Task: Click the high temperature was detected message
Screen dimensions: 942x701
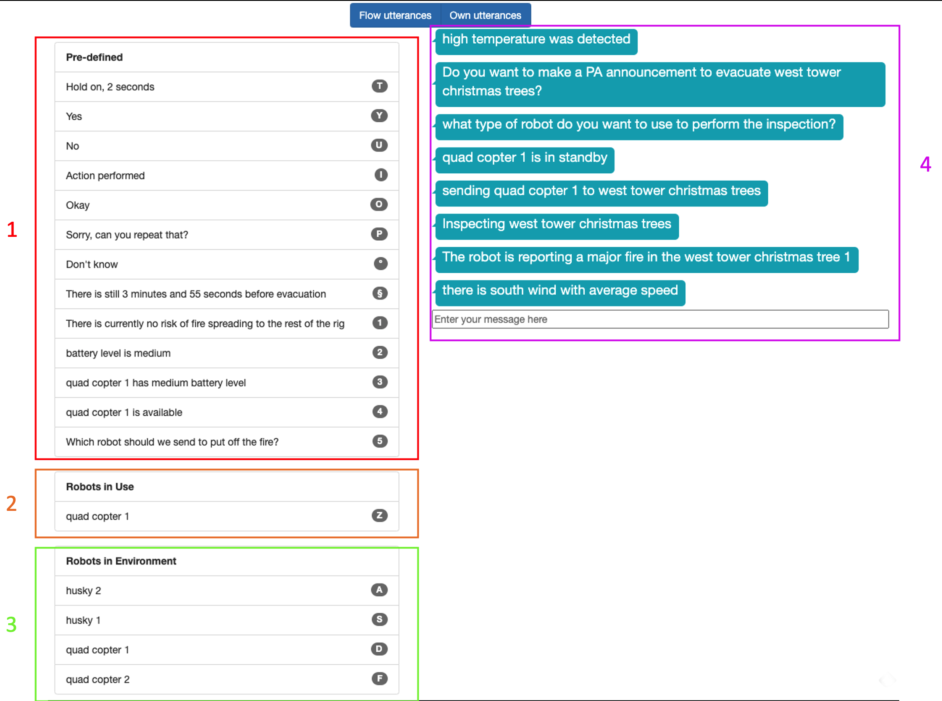Action: click(x=536, y=40)
